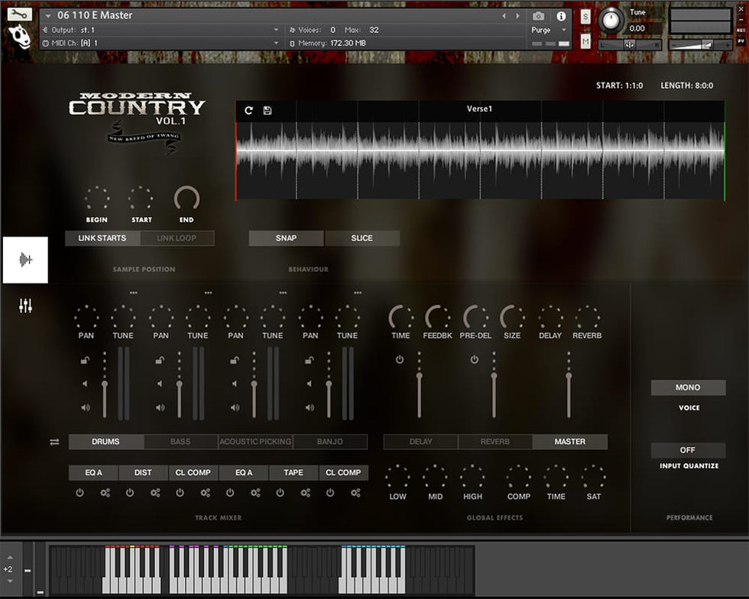
Task: Click the Input Quantize OFF button
Action: [x=688, y=450]
